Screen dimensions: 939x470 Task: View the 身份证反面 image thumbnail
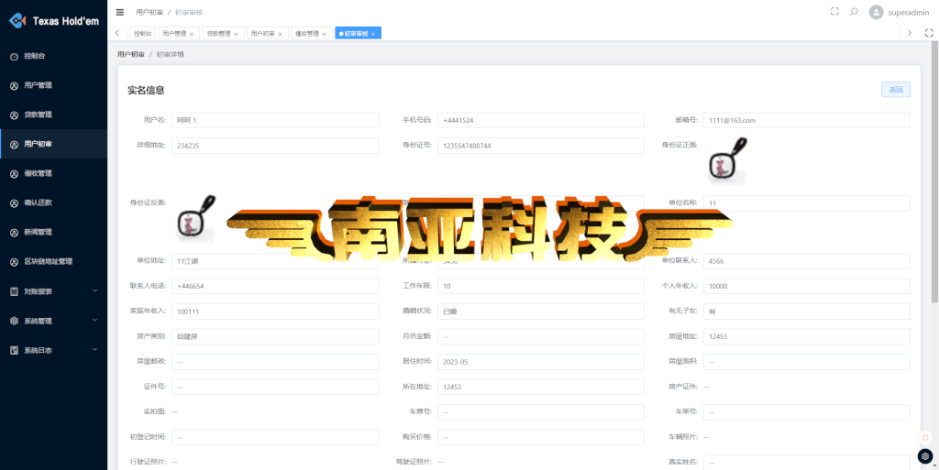point(196,218)
